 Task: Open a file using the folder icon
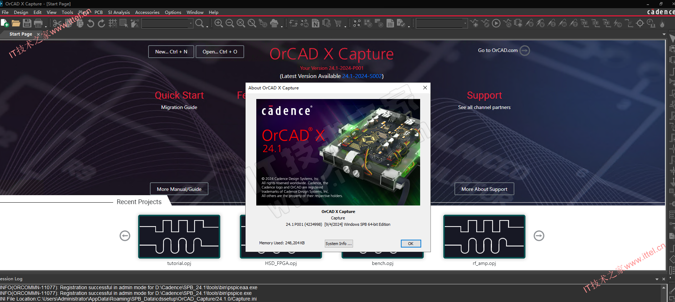coord(16,23)
